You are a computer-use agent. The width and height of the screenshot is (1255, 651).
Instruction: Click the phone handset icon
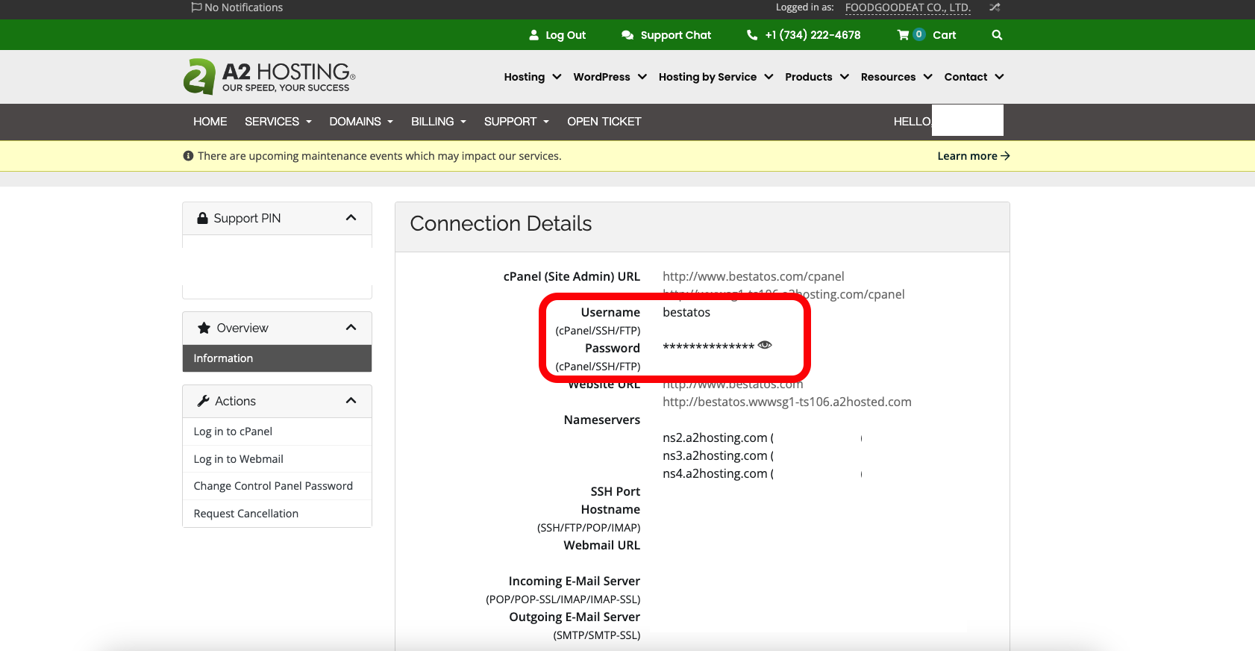click(x=752, y=35)
